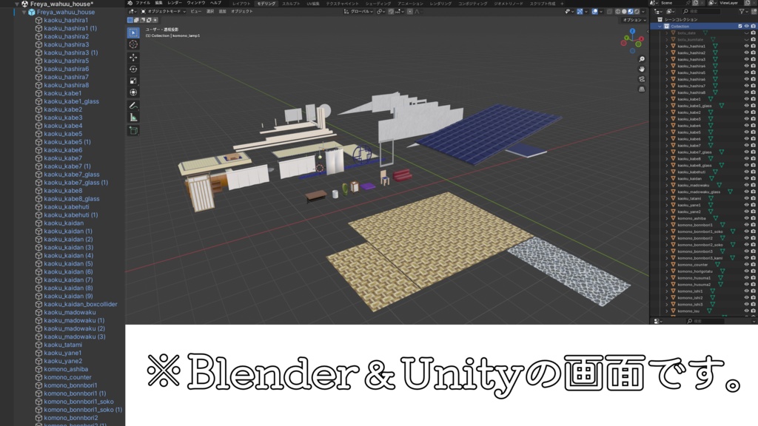758x426 pixels.
Task: Select wireframe viewport shading icon
Action: click(x=618, y=11)
